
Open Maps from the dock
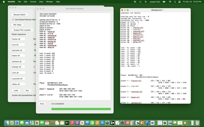pyautogui.click(x=32, y=123)
